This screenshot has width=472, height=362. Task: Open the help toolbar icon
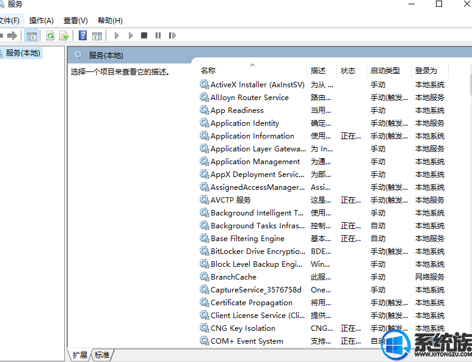[x=82, y=35]
